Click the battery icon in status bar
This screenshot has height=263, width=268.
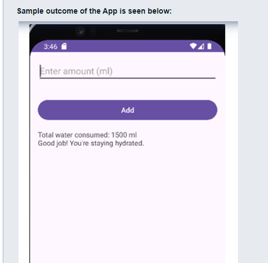point(209,46)
